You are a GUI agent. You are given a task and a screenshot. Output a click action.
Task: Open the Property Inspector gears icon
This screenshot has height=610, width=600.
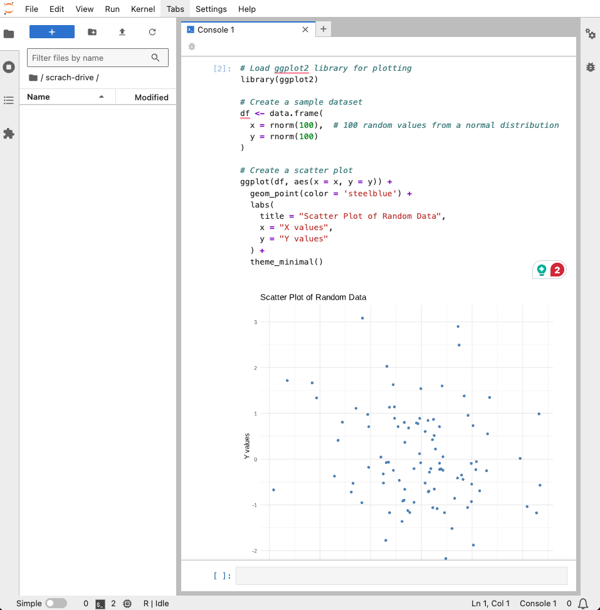point(591,34)
